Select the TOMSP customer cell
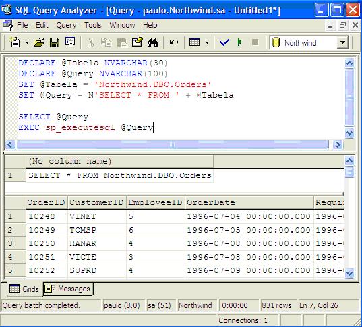 coord(97,230)
